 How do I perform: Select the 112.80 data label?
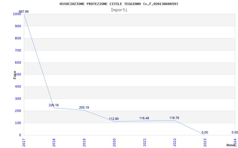tap(114, 119)
